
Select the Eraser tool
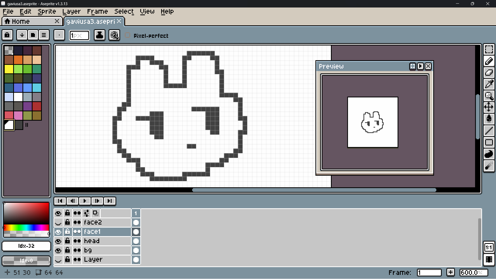(489, 73)
